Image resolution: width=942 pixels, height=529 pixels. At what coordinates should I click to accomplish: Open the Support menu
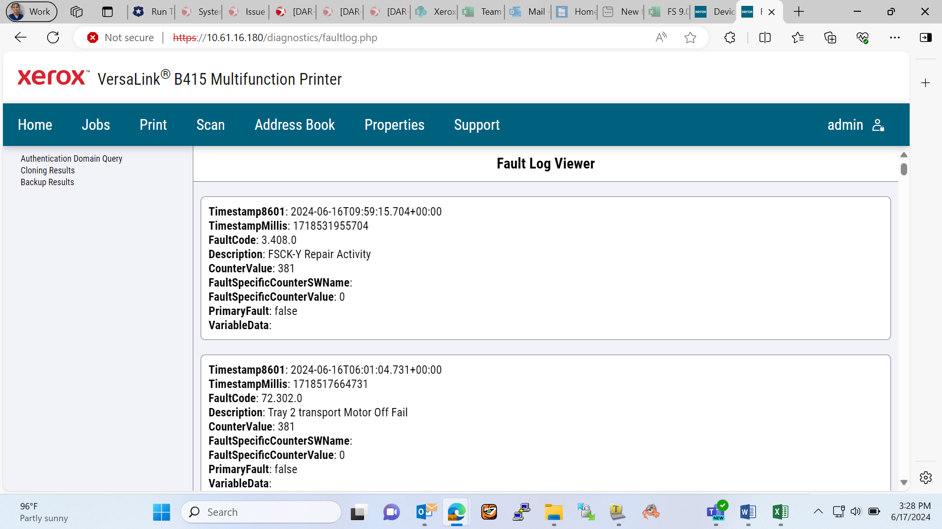(477, 125)
